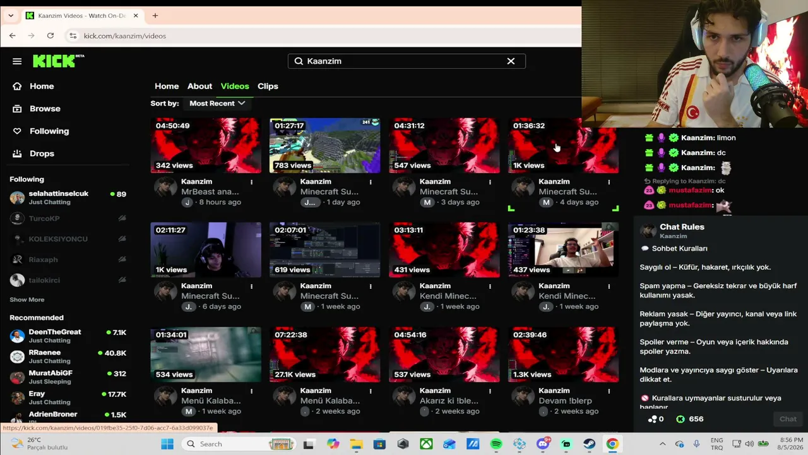Click the Kick logo

click(58, 61)
